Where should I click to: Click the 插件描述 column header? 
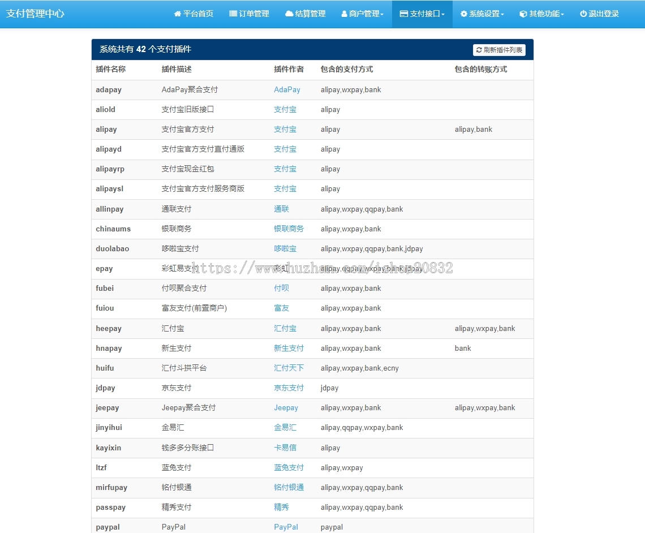coord(177,69)
